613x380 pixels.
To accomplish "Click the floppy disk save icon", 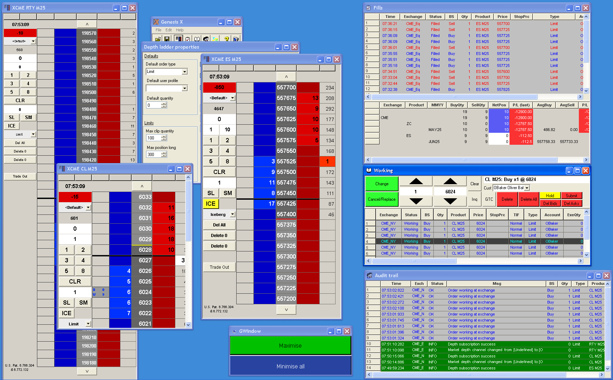I will pyautogui.click(x=167, y=39).
